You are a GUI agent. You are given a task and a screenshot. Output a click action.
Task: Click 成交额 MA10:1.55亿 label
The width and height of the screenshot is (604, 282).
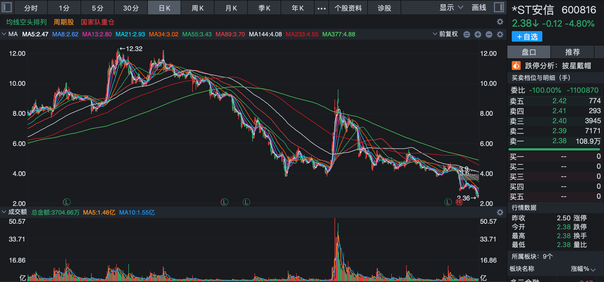pos(137,212)
